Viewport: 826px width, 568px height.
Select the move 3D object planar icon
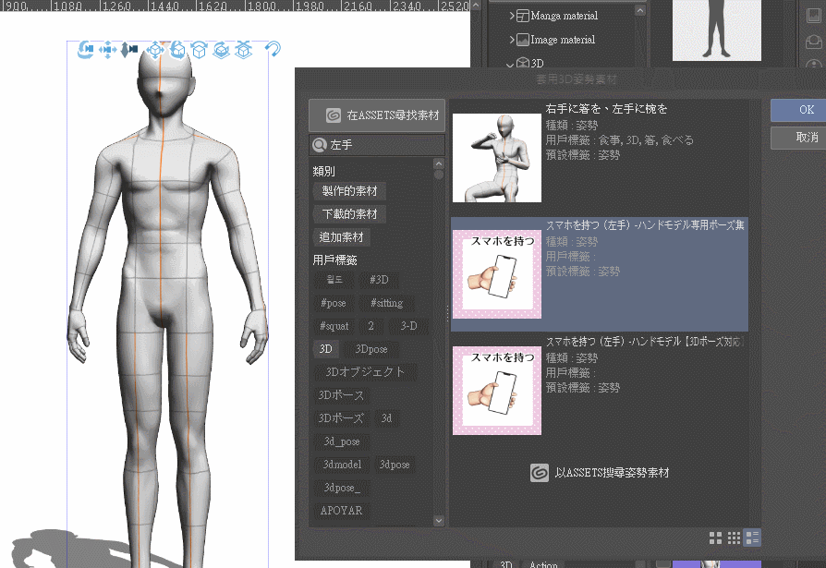(155, 50)
